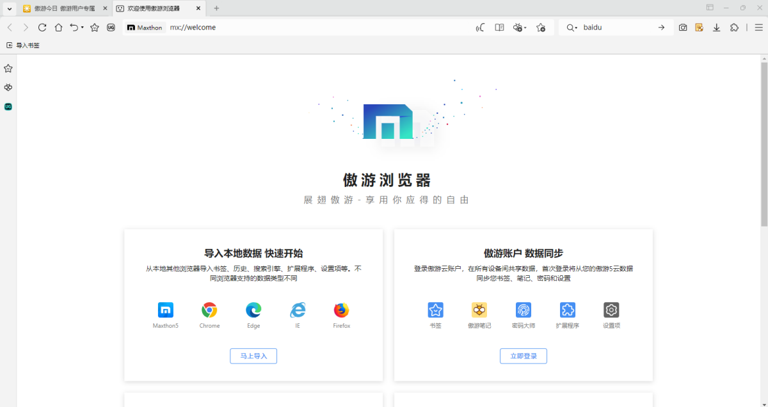Open the main hamburger menu
768x407 pixels.
point(758,28)
